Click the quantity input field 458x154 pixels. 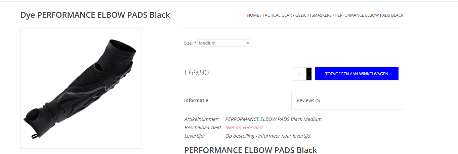tap(300, 74)
